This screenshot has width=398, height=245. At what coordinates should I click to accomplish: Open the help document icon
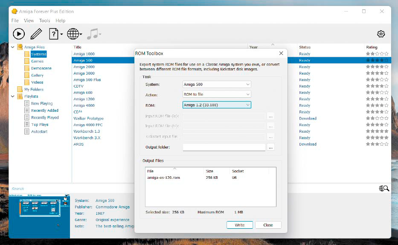click(54, 34)
